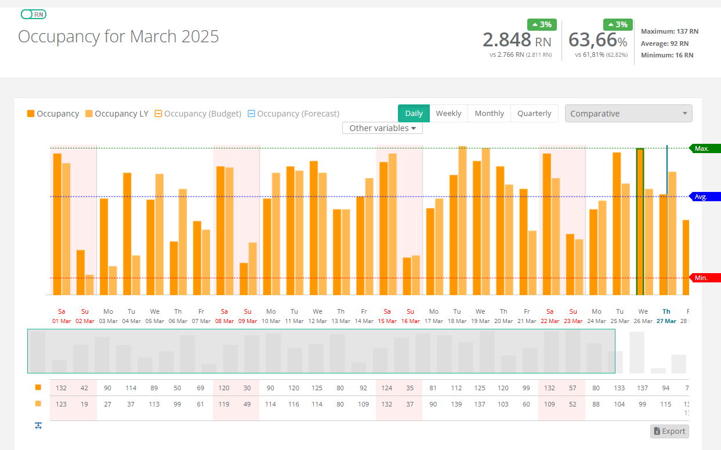Screen dimensions: 721x450
Task: Click the Export button
Action: pyautogui.click(x=669, y=431)
